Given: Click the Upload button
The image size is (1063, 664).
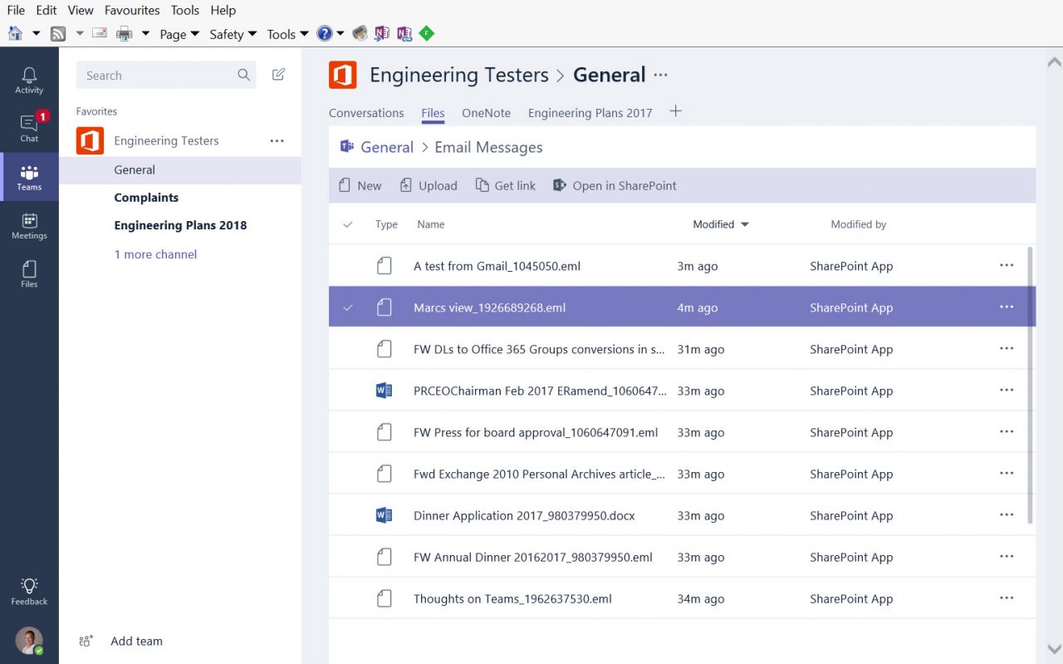Looking at the screenshot, I should tap(429, 185).
